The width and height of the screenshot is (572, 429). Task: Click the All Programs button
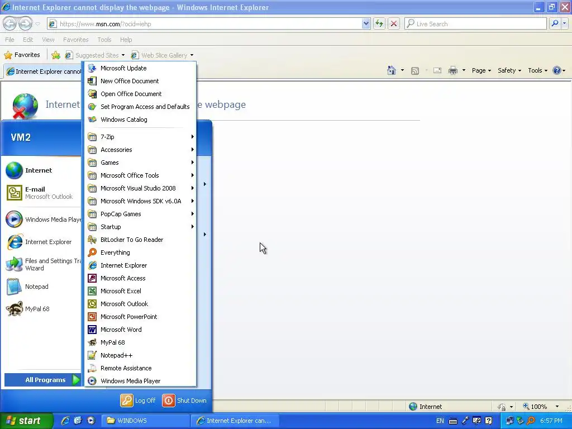[x=42, y=380]
